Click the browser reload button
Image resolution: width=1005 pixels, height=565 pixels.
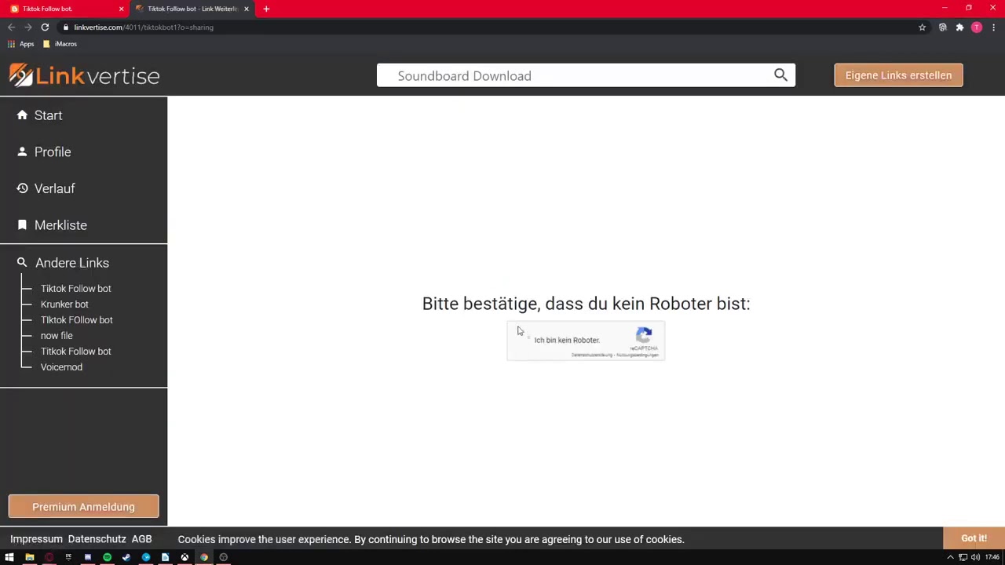(x=45, y=27)
